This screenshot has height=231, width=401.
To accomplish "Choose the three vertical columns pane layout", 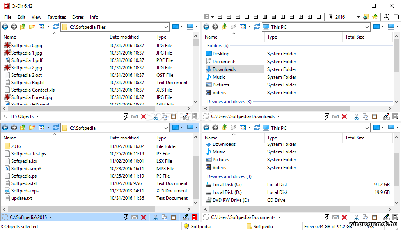I will tap(265, 17).
